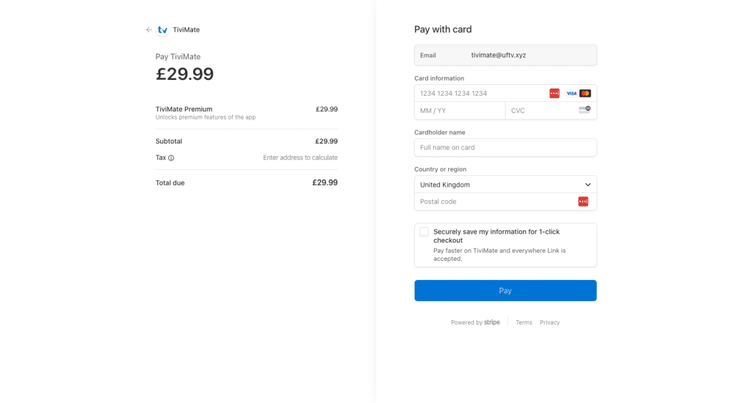Open the Terms link
The height and width of the screenshot is (403, 752).
[524, 322]
